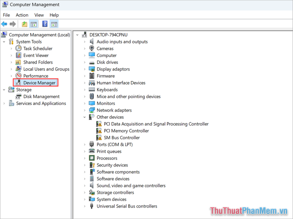Expand the Task Scheduler node

click(x=11, y=49)
